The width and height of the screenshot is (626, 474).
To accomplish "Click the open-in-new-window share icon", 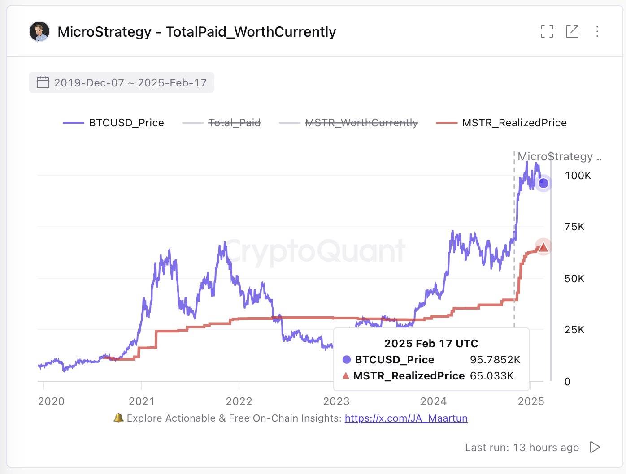I will [572, 31].
